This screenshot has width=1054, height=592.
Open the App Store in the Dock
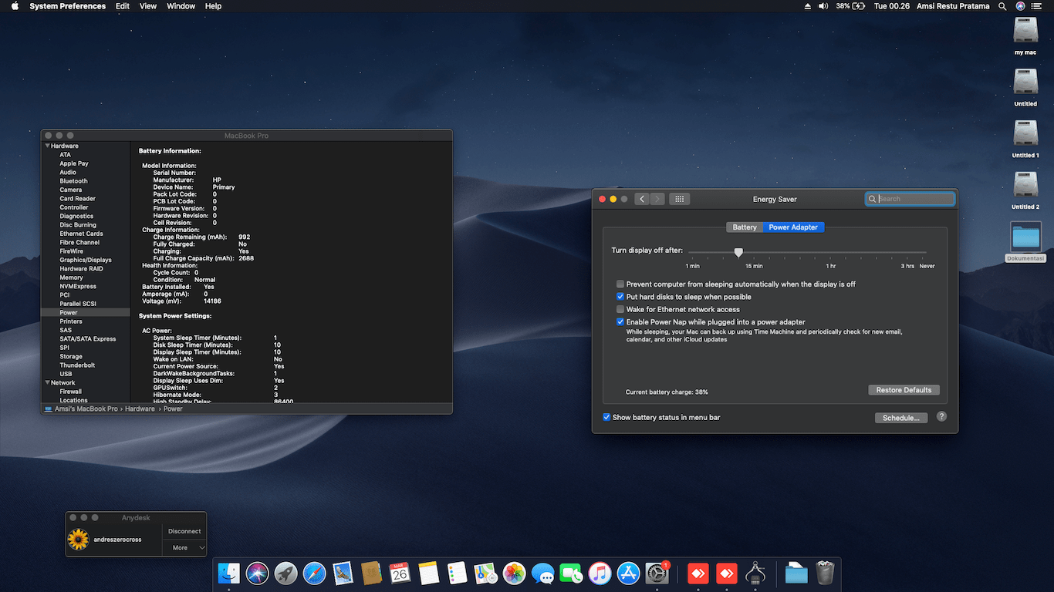coord(628,573)
